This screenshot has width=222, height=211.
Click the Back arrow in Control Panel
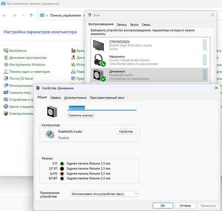(x=5, y=16)
